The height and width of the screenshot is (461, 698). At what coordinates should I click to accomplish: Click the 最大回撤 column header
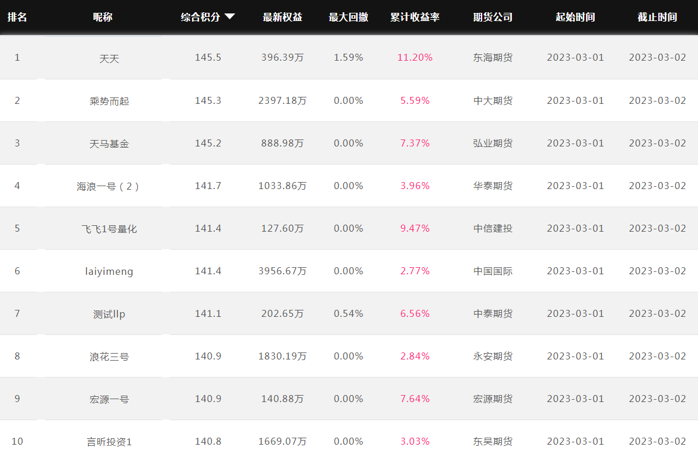pyautogui.click(x=348, y=17)
